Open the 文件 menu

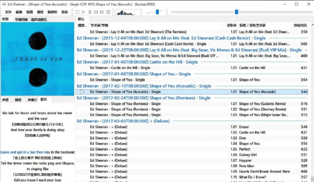(8, 12)
